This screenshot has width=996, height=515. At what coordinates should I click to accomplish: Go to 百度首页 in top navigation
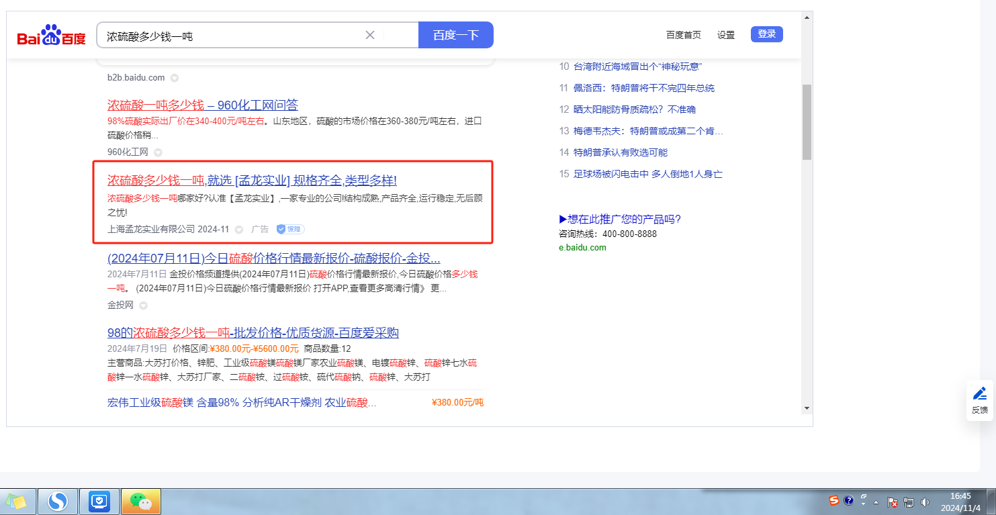683,35
